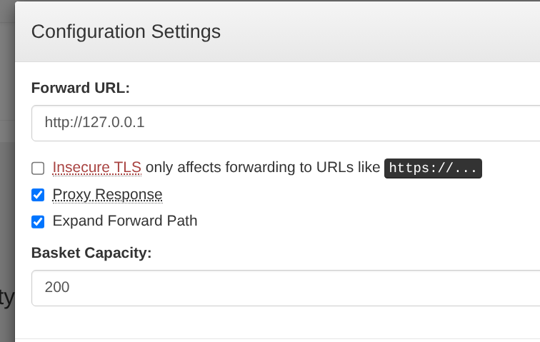The image size is (540, 342).
Task: Click the https://... code badge
Action: 433,169
